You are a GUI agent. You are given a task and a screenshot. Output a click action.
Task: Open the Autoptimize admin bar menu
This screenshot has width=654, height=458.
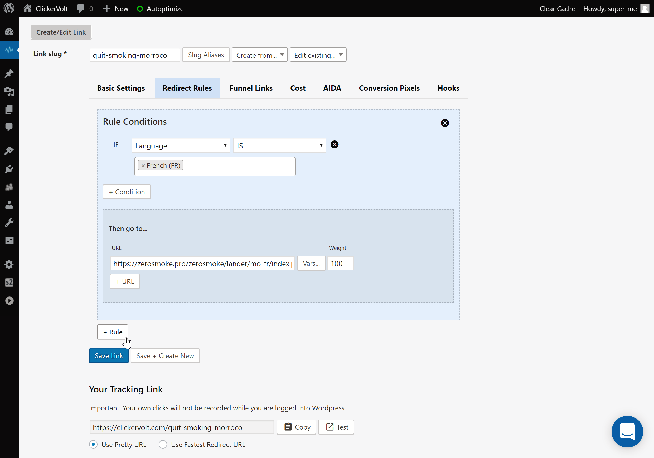pos(160,8)
